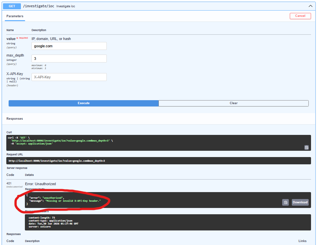
Task: Click the date response header line
Action: tap(53, 224)
